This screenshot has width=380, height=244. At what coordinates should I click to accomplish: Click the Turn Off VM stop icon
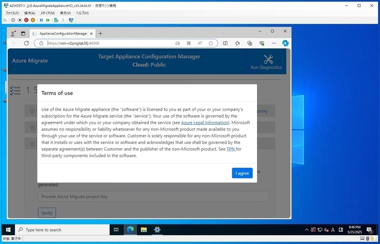[x=20, y=20]
